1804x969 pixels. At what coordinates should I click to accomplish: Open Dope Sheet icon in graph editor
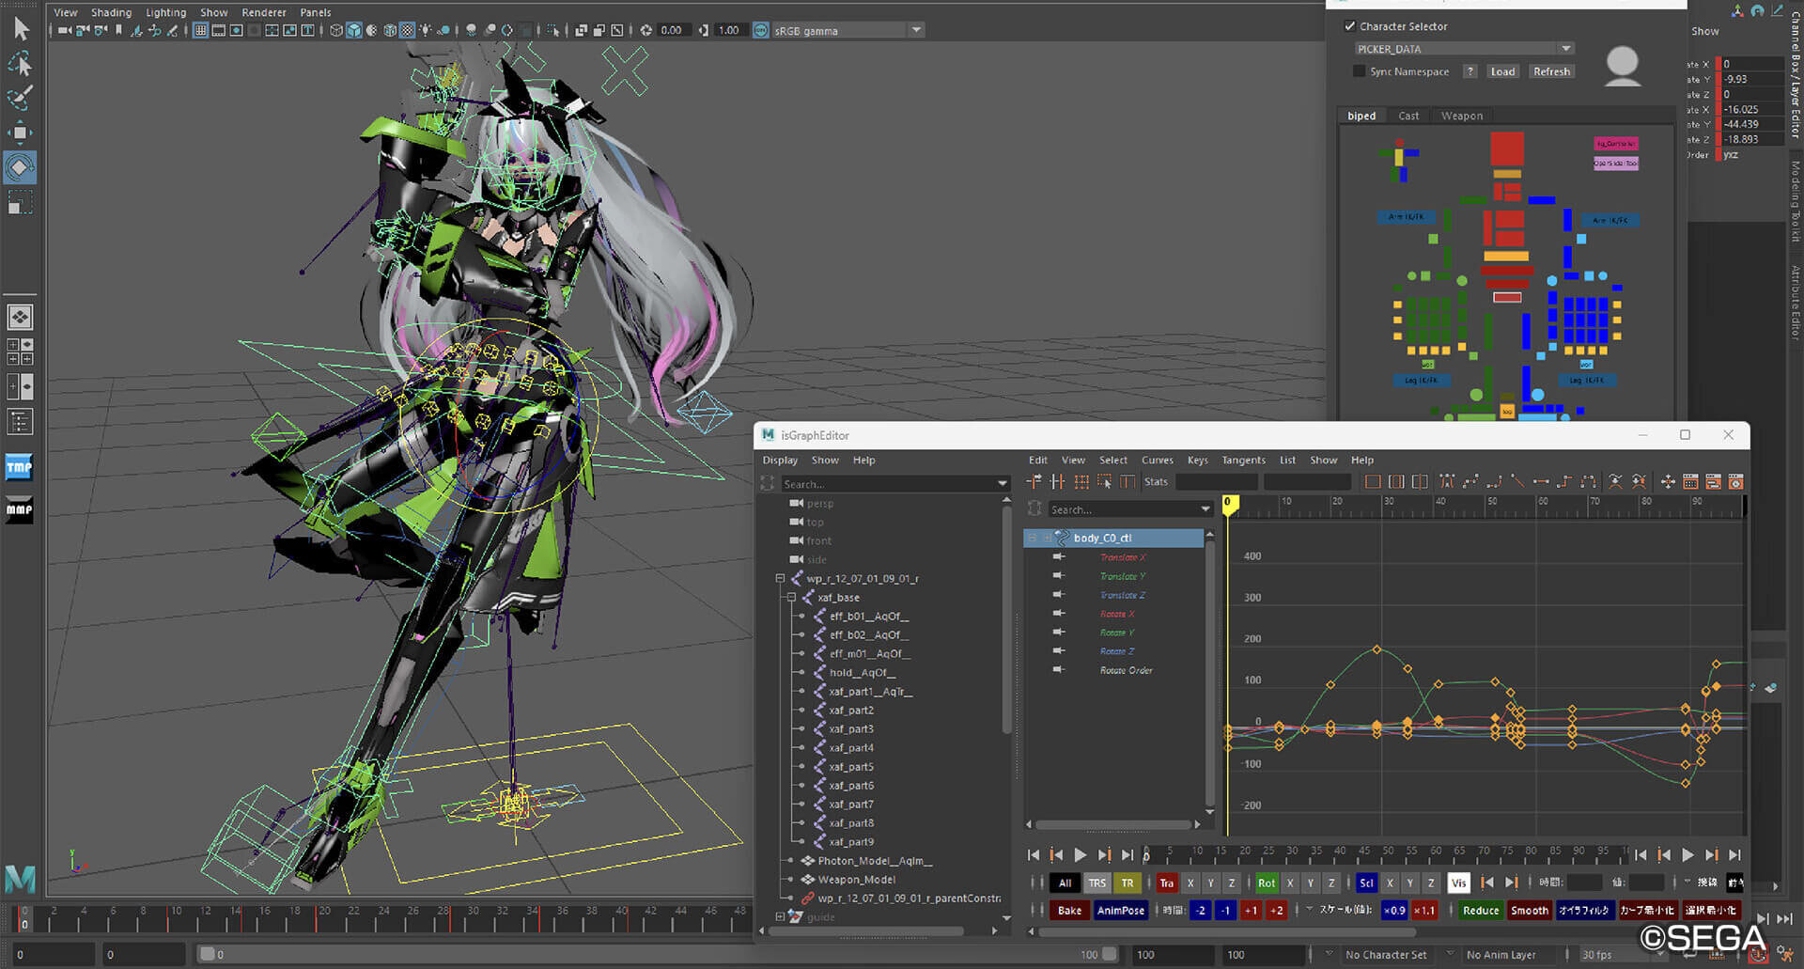point(1690,482)
